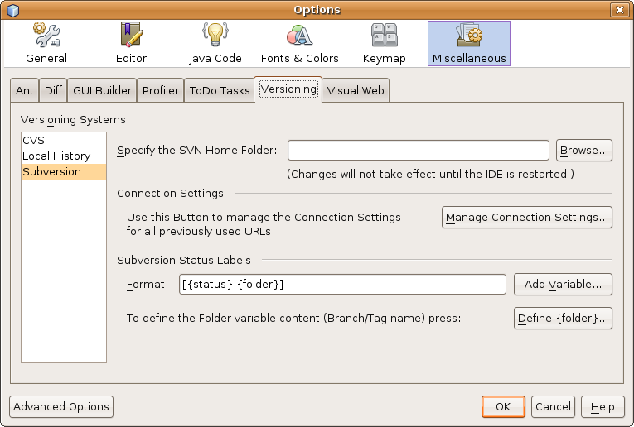The height and width of the screenshot is (427, 634).
Task: Browse for the SVN home folder
Action: click(584, 150)
